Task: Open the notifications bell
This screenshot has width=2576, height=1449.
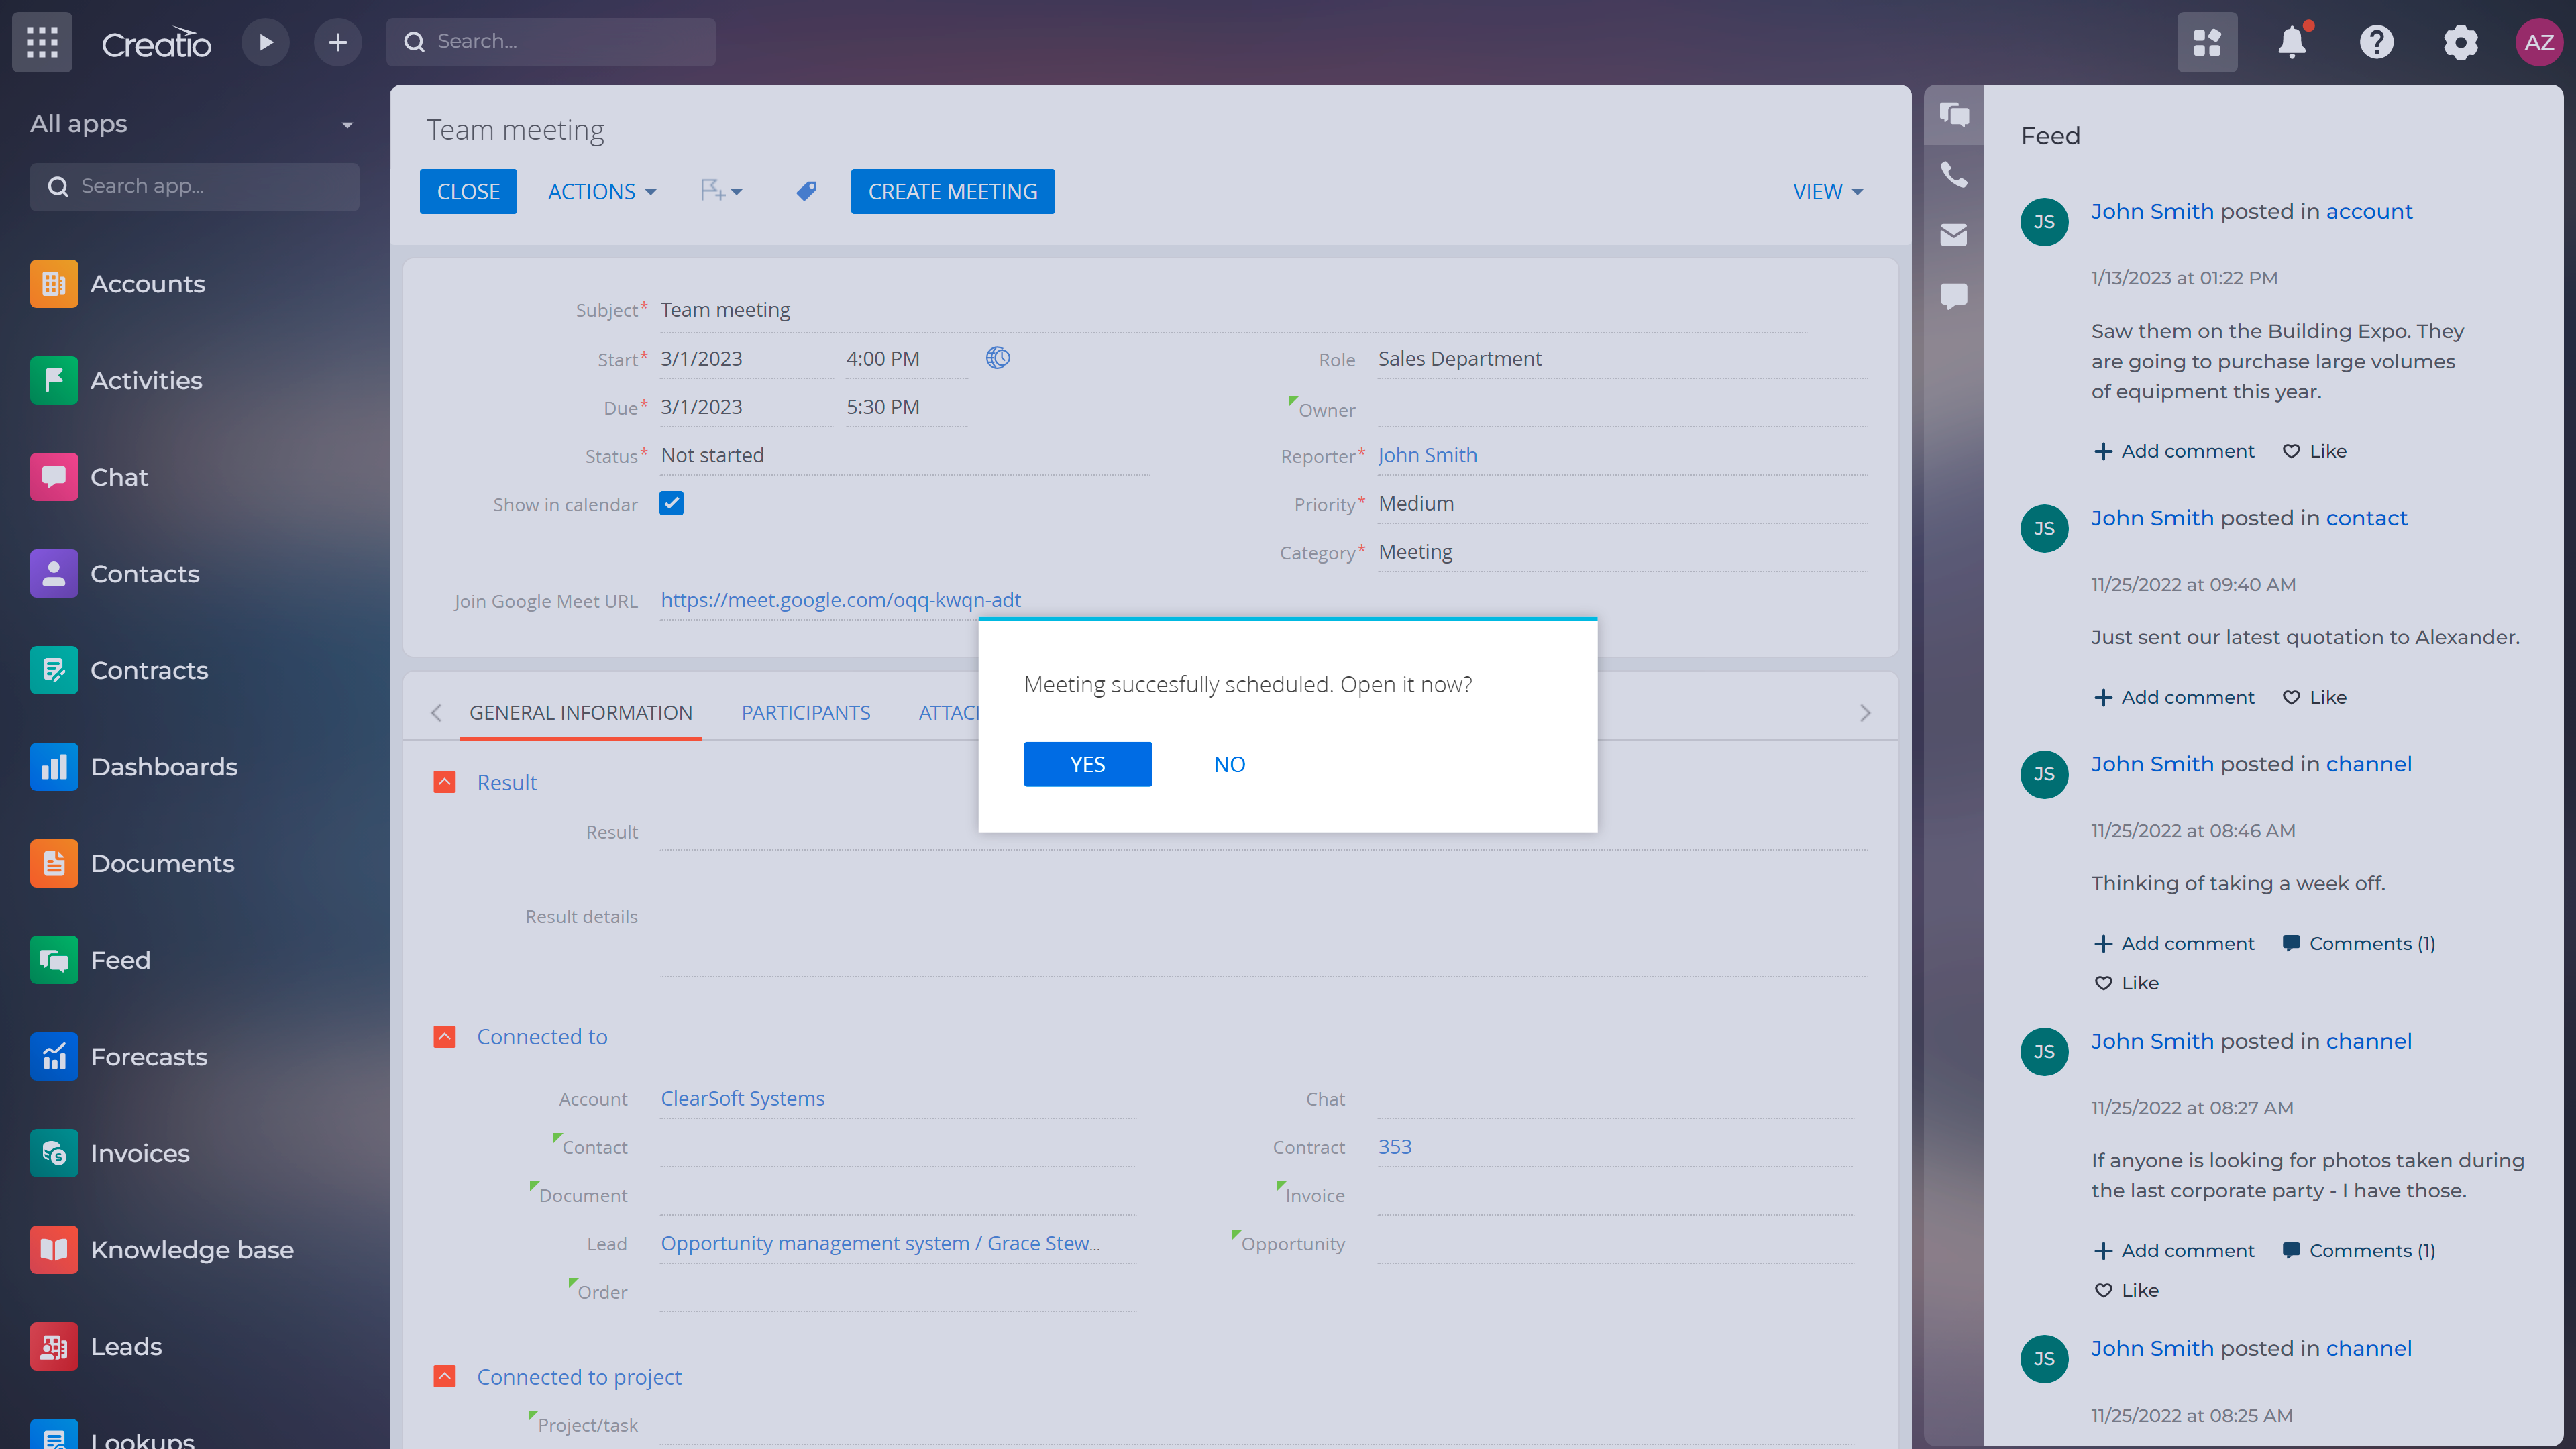Action: tap(2292, 42)
